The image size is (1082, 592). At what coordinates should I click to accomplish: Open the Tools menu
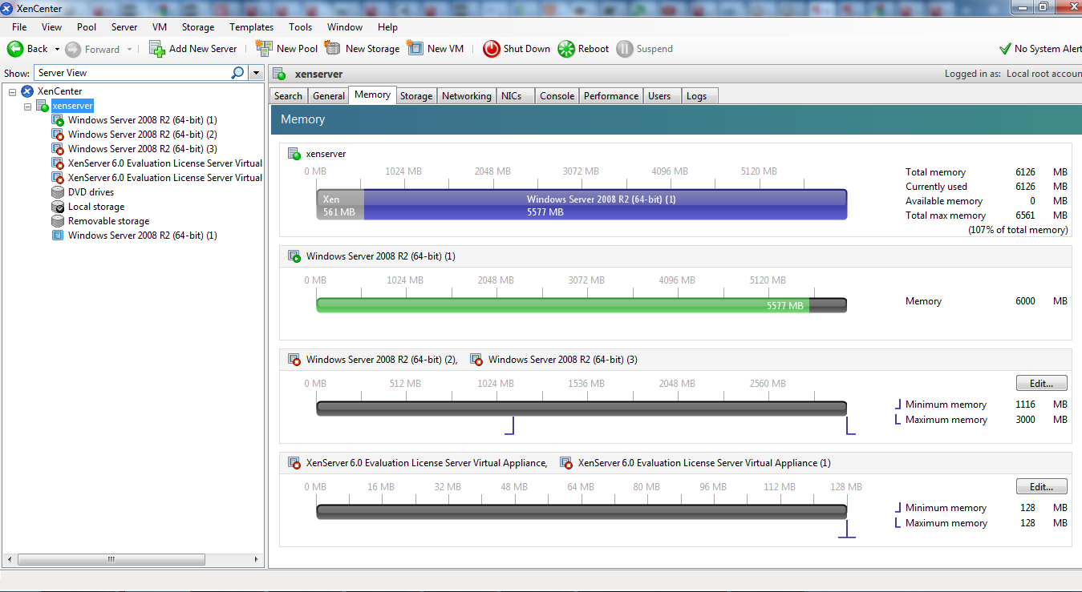[301, 27]
